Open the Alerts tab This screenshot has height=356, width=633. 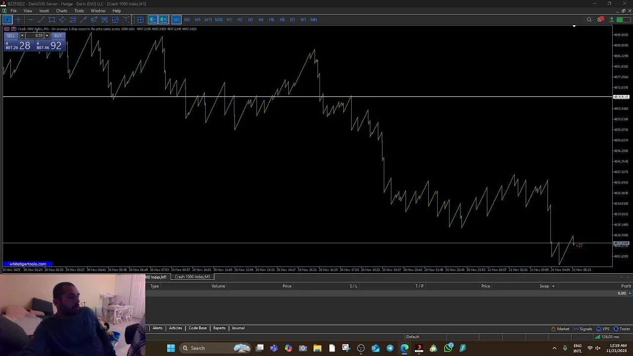157,328
